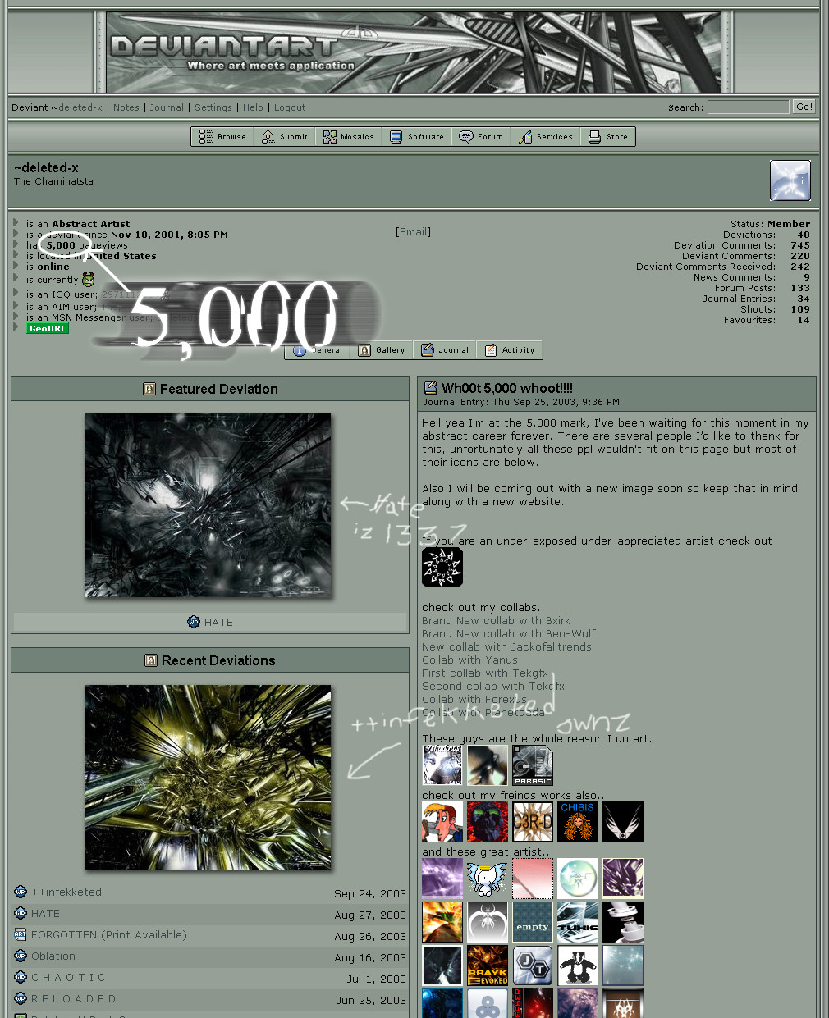
Task: Open New collab with Jackofalltrends link
Action: pos(506,647)
